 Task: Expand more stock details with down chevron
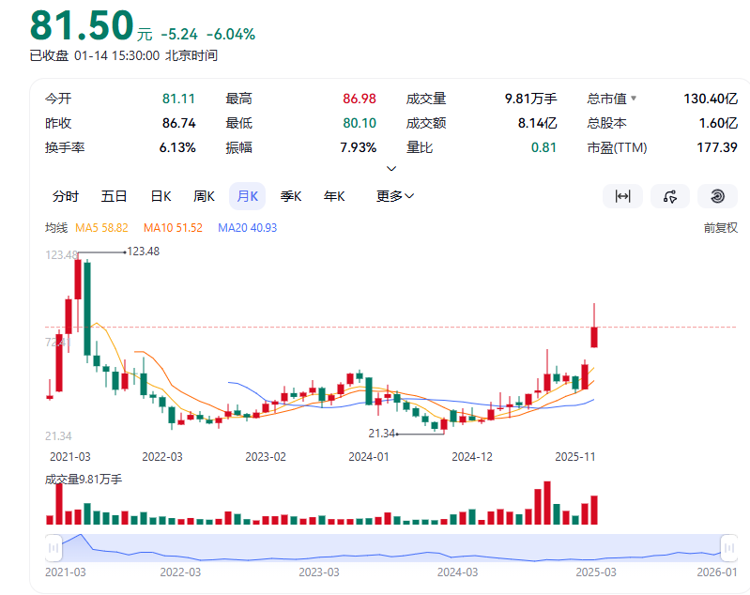click(x=391, y=168)
